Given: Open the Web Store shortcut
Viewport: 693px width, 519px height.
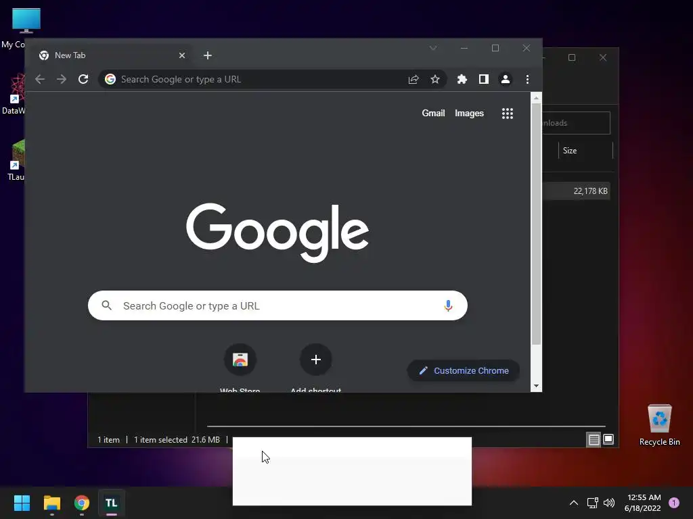Looking at the screenshot, I should (x=240, y=360).
